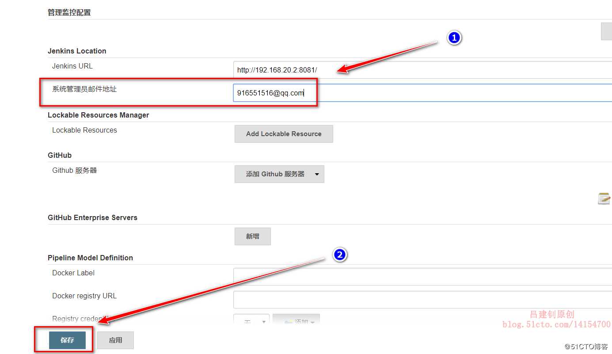Click Add Lockable Resource button

(284, 134)
